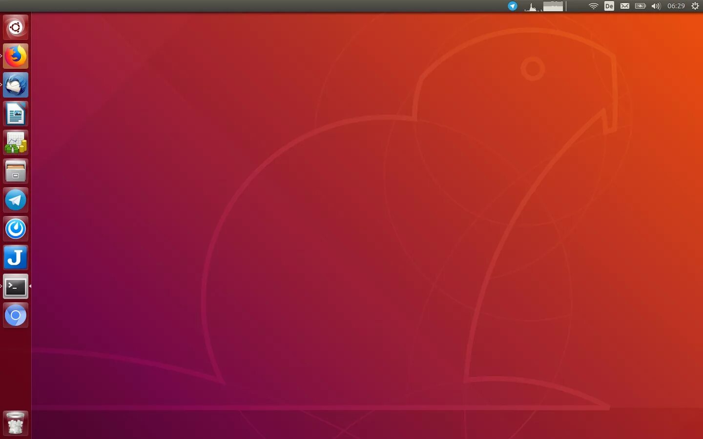Open the clock showing 06:29
This screenshot has width=703, height=439.
(676, 6)
